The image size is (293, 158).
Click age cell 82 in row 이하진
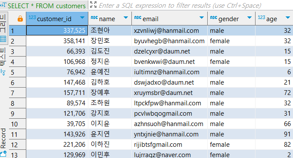[x=274, y=145]
